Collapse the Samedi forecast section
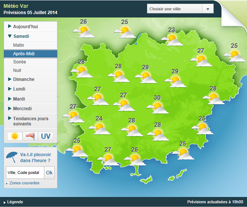This screenshot has height=207, width=247. tap(21, 36)
